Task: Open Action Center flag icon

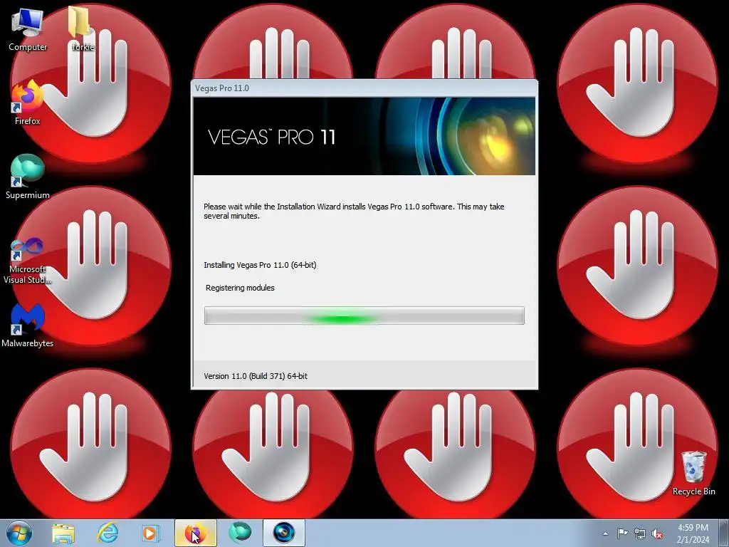Action: pyautogui.click(x=622, y=533)
